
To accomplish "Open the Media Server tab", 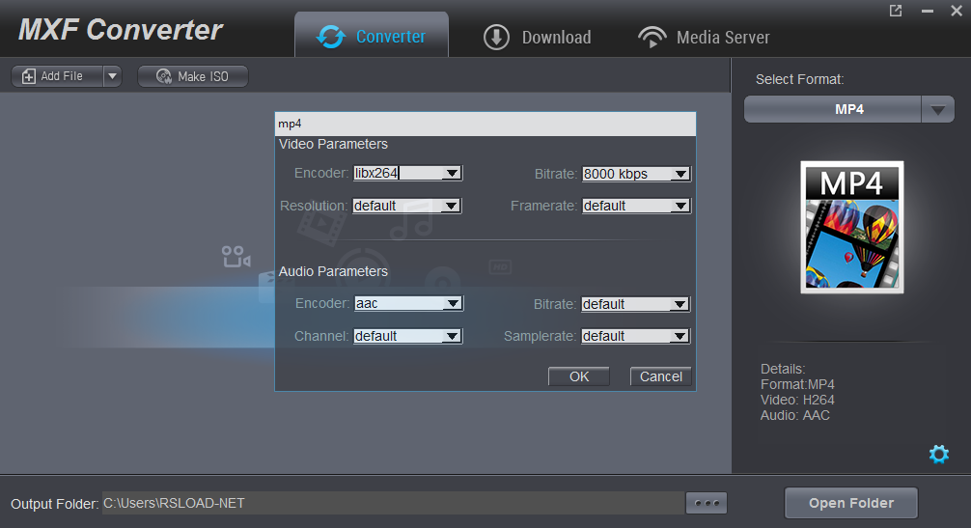I will (x=704, y=37).
